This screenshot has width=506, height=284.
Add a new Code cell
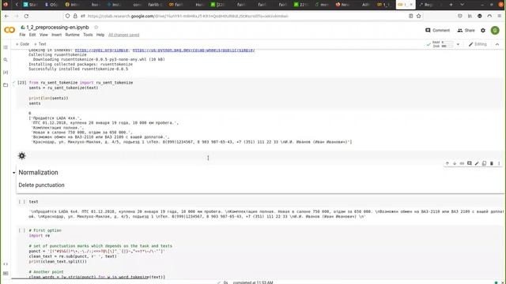pyautogui.click(x=23, y=44)
